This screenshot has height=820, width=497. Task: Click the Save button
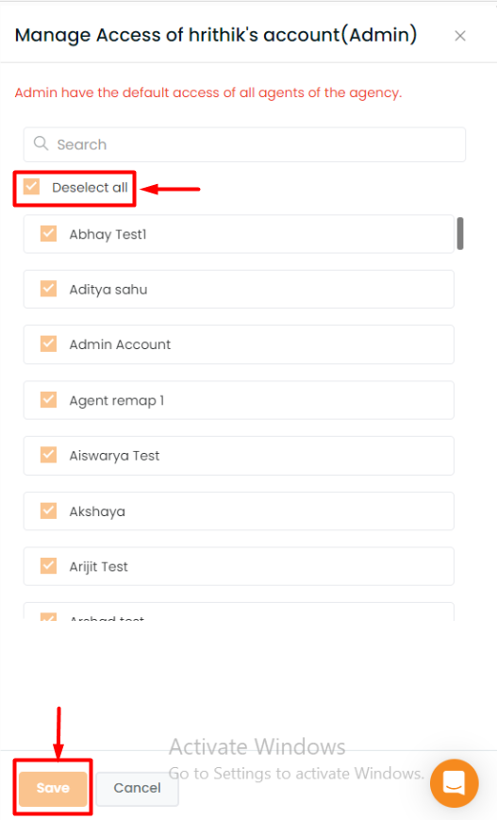(53, 788)
